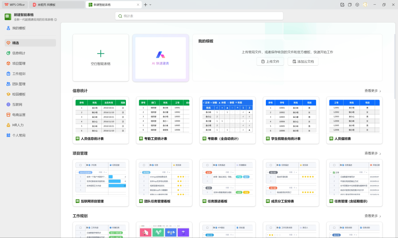Viewport: 398px width, 238px height.
Task: Switch to 来稻壳 找模板 tab
Action: point(58,5)
